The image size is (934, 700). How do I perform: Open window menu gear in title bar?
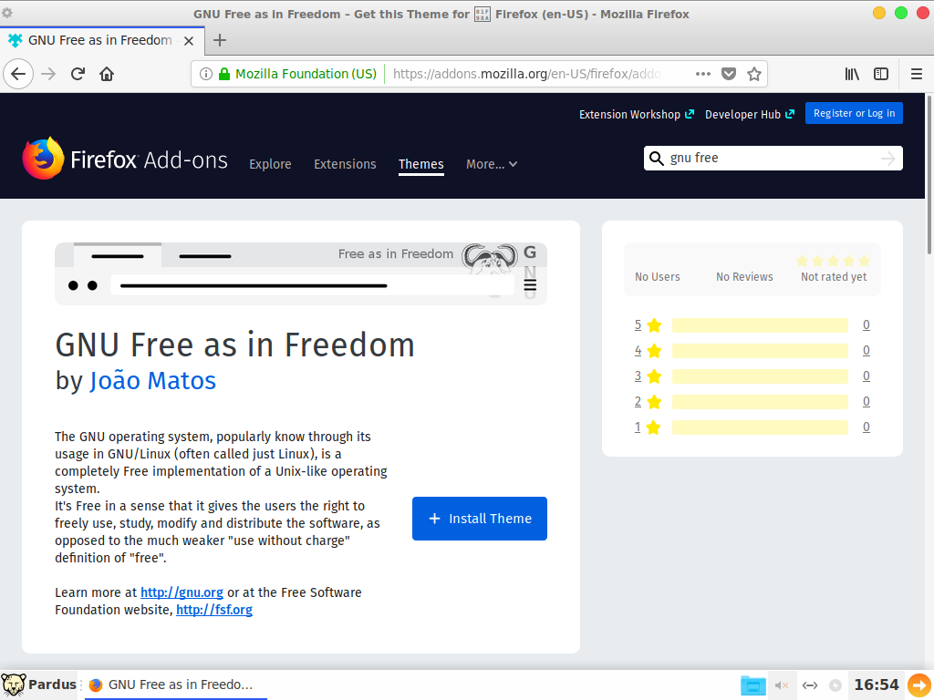tap(7, 12)
